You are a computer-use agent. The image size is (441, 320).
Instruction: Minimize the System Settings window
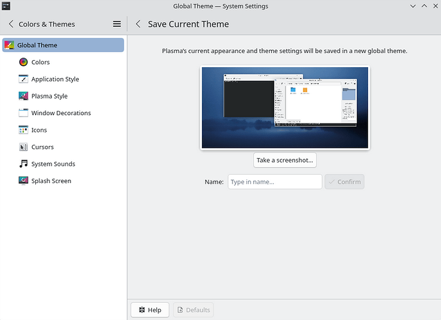click(x=413, y=6)
